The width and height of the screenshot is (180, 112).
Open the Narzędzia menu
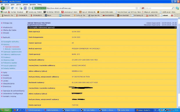33,4
